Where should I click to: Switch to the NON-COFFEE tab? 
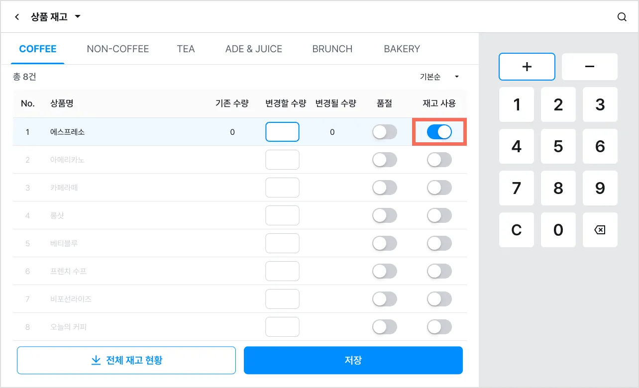coord(118,49)
